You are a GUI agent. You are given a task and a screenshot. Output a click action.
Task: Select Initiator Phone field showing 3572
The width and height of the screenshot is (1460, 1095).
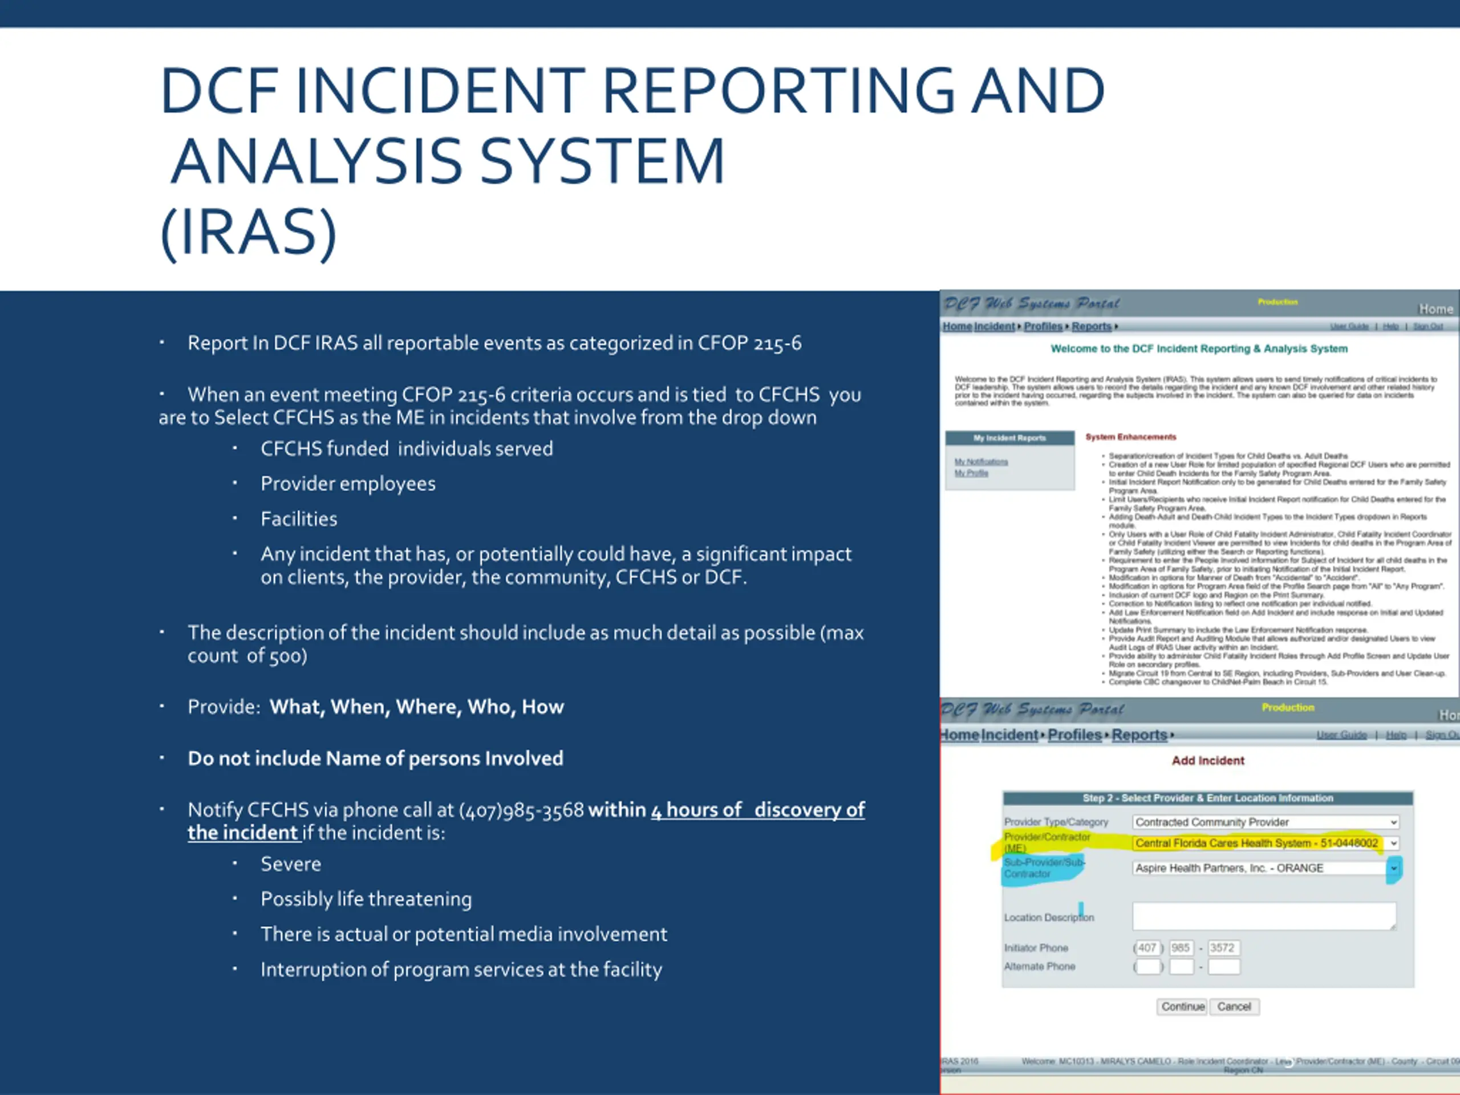click(1224, 948)
